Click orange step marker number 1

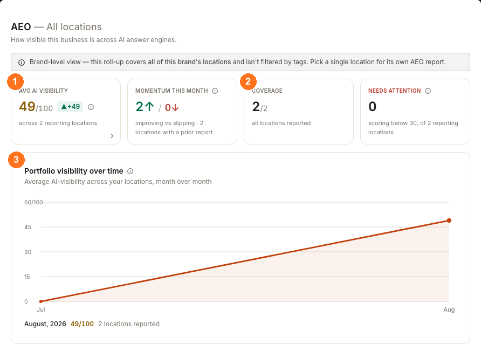tap(15, 81)
